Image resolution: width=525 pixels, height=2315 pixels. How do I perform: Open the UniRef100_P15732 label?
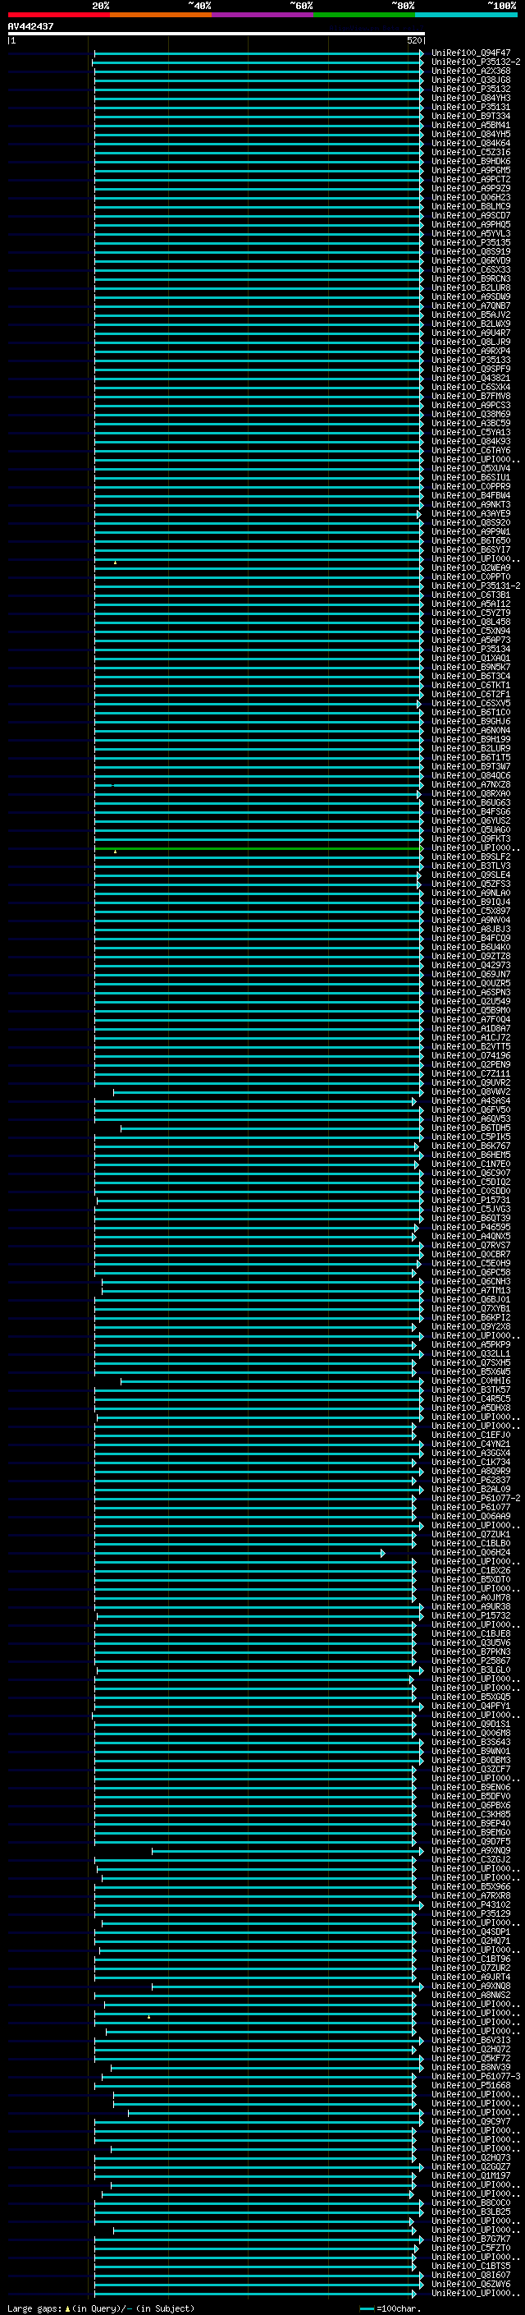(471, 1615)
